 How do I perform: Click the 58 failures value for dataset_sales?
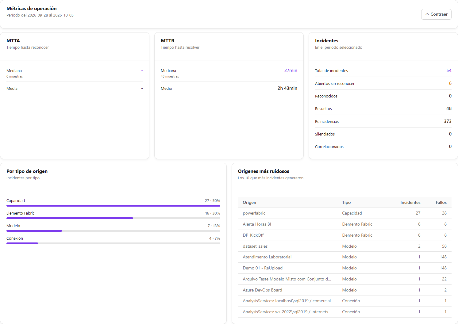pyautogui.click(x=444, y=246)
